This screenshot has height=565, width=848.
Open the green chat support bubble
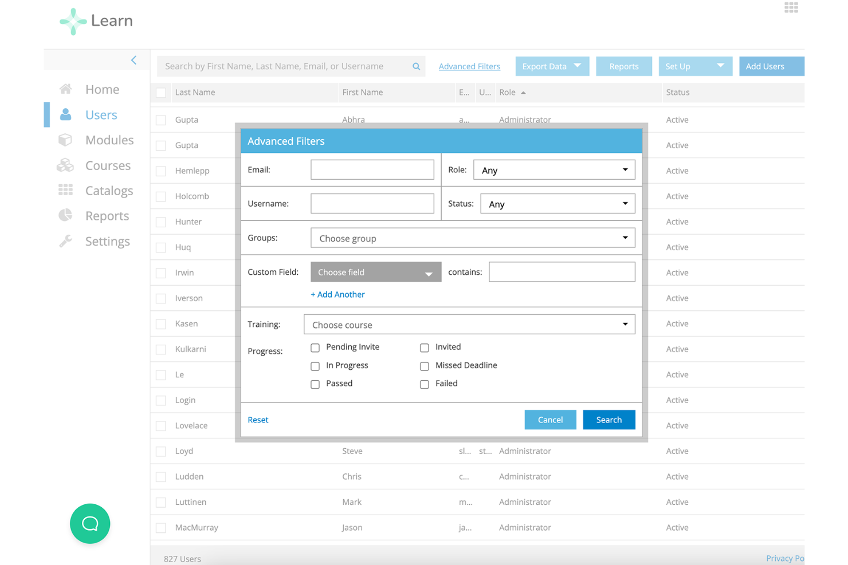pos(90,523)
